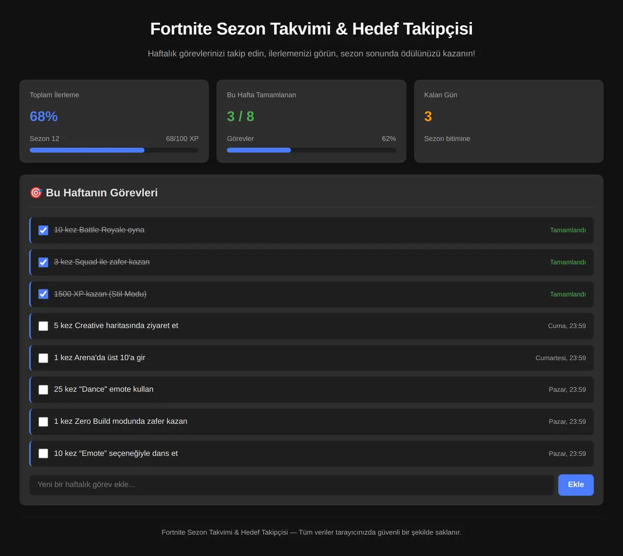Click the footer text about browser data storage
Image resolution: width=623 pixels, height=556 pixels.
point(311,532)
